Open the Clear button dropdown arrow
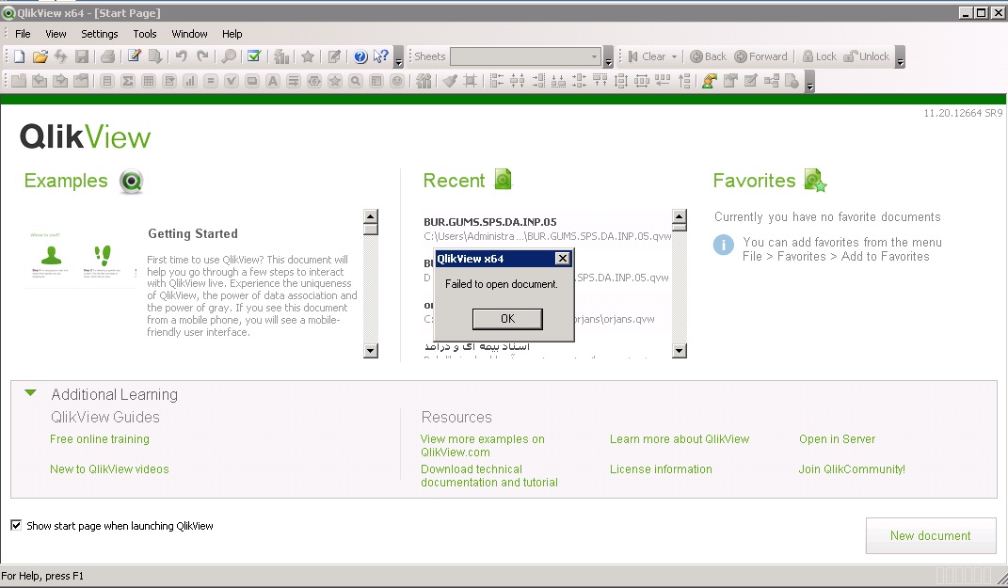 pyautogui.click(x=675, y=56)
